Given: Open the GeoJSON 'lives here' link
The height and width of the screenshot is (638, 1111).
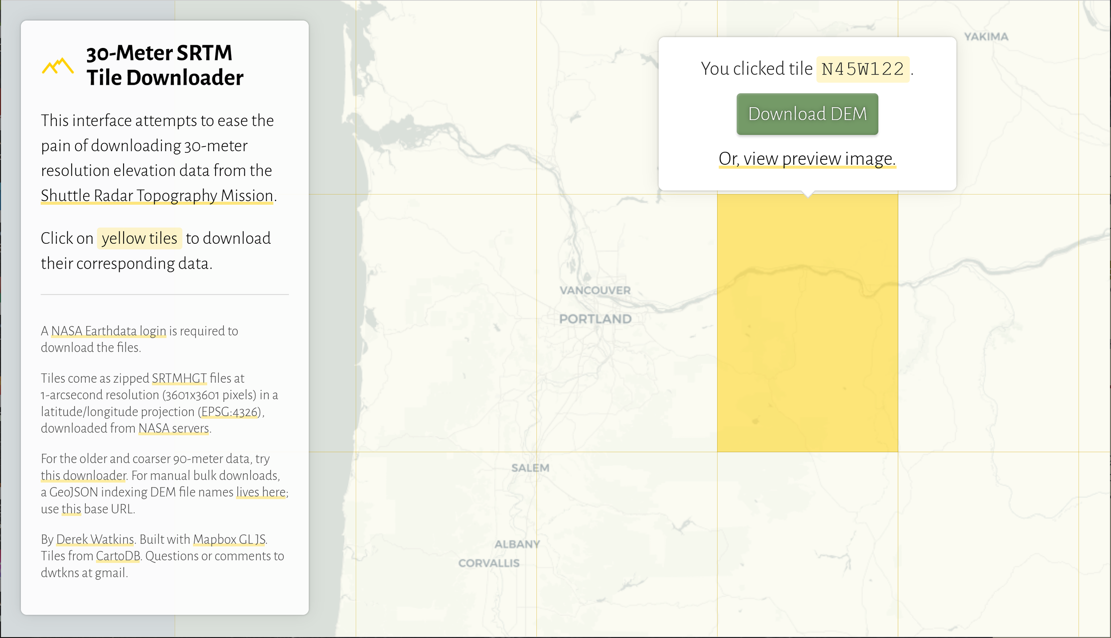Looking at the screenshot, I should point(260,492).
